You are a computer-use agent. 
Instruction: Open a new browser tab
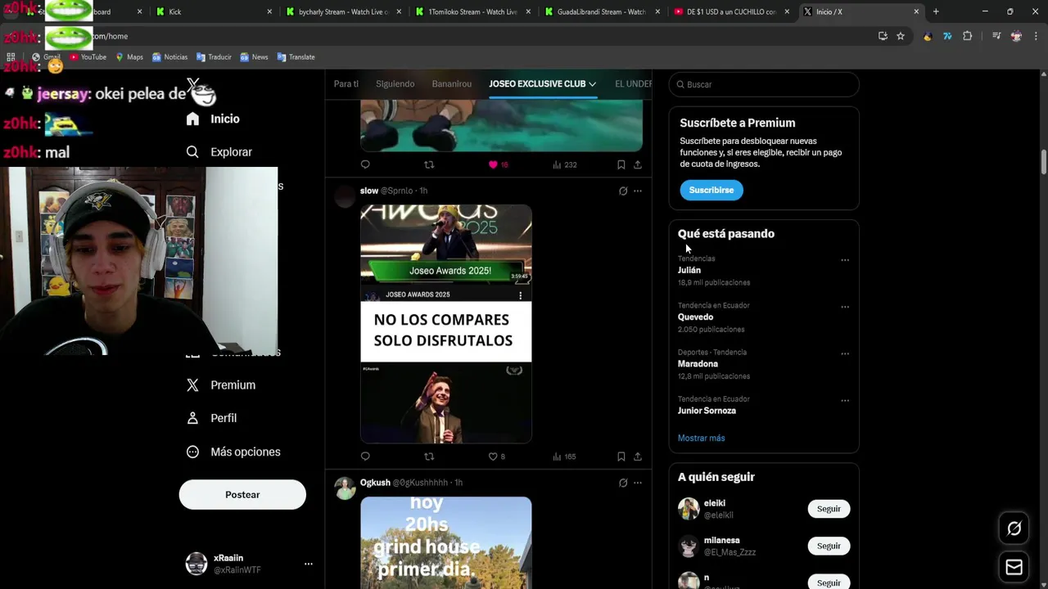pyautogui.click(x=936, y=11)
